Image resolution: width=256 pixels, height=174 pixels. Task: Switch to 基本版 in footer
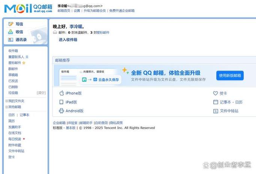[70, 128]
